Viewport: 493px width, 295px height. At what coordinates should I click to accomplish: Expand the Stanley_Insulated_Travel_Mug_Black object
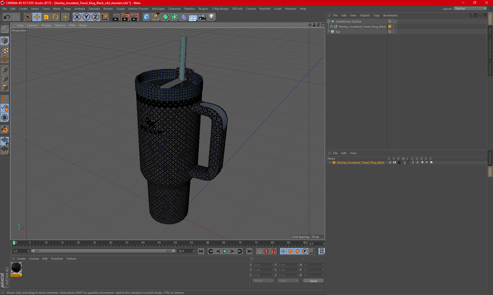click(x=331, y=27)
